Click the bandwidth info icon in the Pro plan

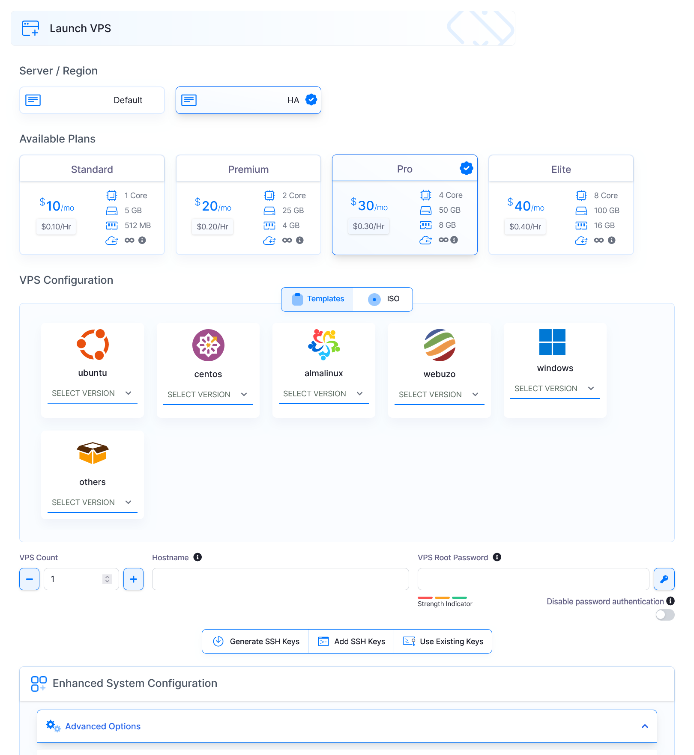[454, 240]
